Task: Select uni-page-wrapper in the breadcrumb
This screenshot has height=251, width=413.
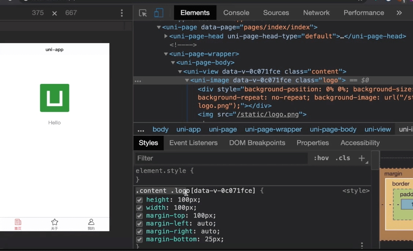Action: [x=273, y=130]
